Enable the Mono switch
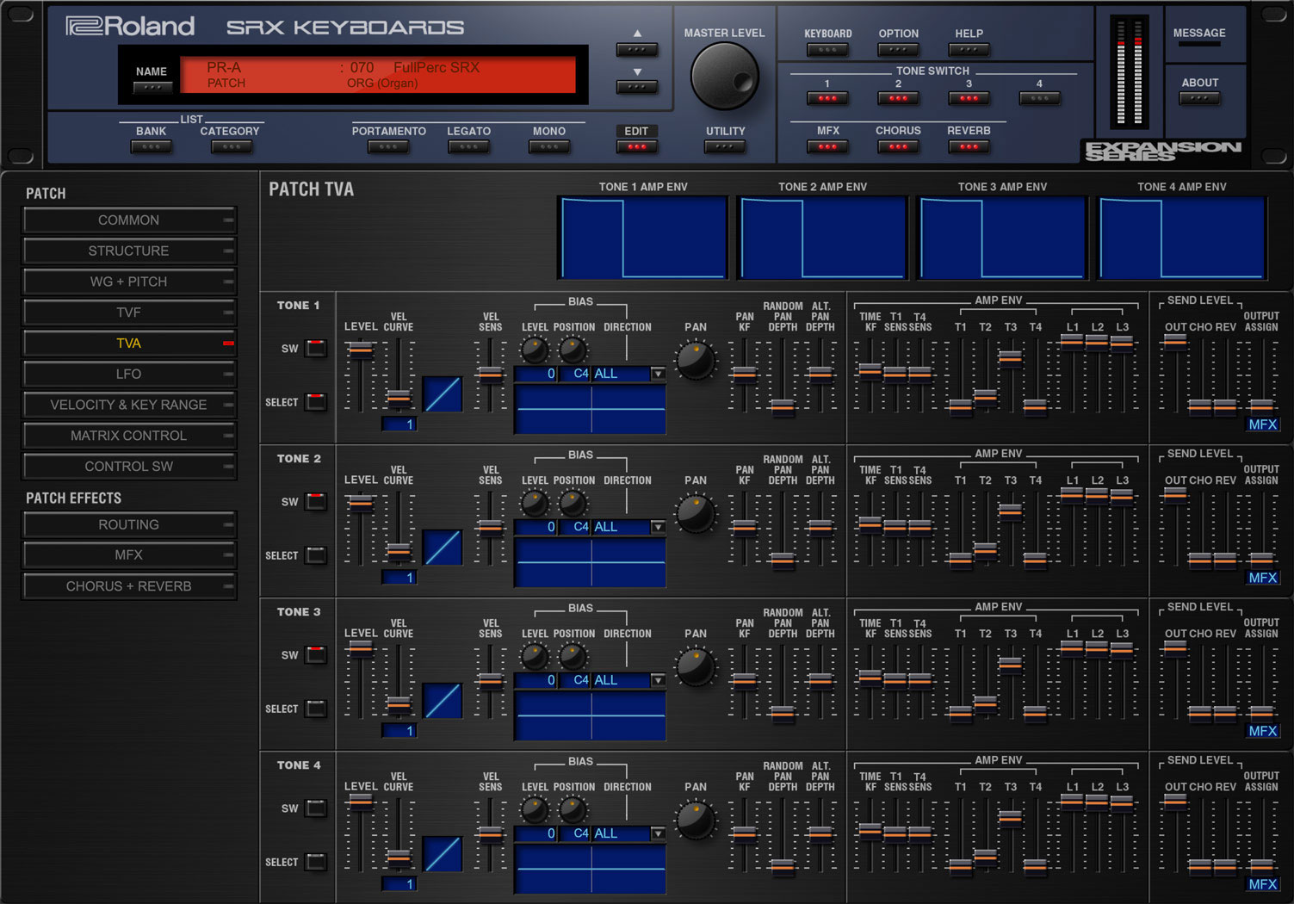This screenshot has width=1294, height=904. point(549,146)
